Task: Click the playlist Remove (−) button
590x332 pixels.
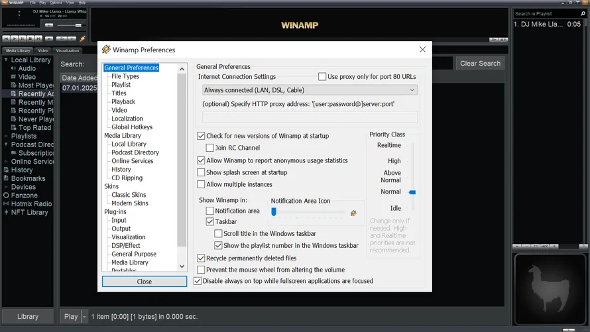Action: (x=526, y=247)
